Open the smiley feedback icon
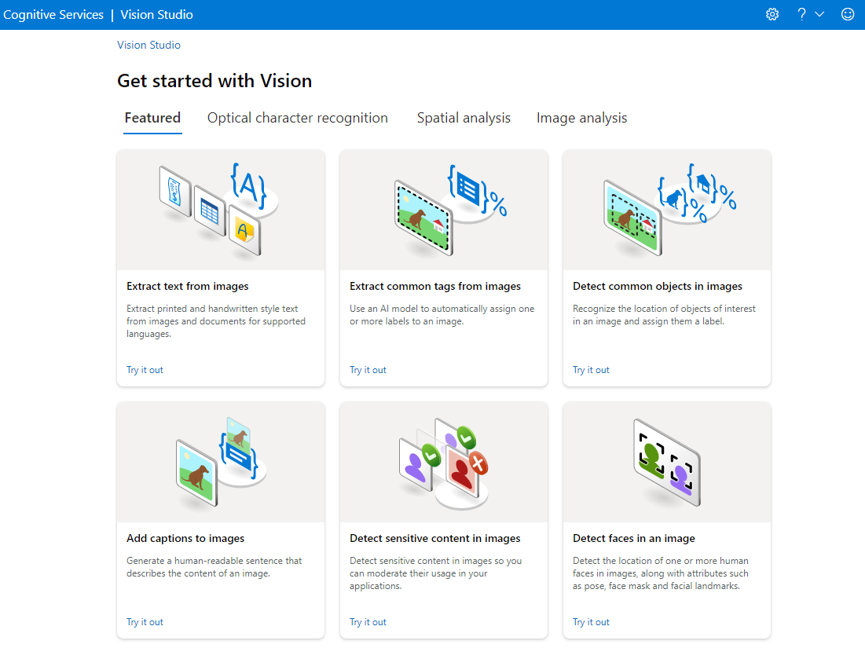 point(848,14)
